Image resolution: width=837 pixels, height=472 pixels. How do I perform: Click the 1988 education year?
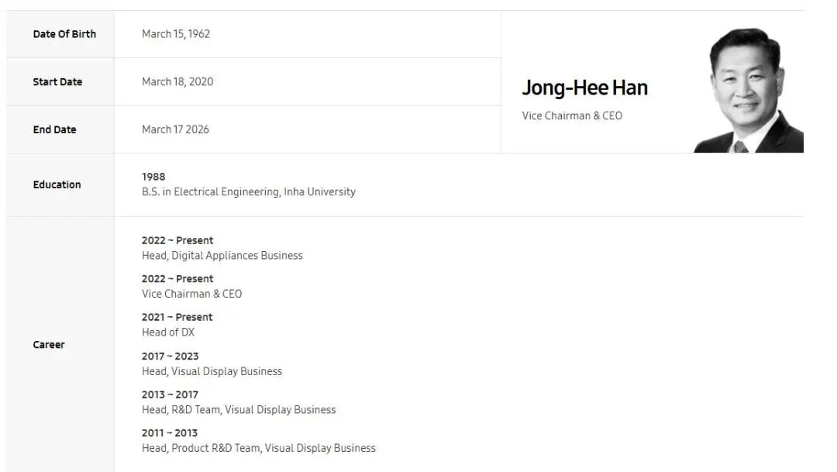coord(153,177)
